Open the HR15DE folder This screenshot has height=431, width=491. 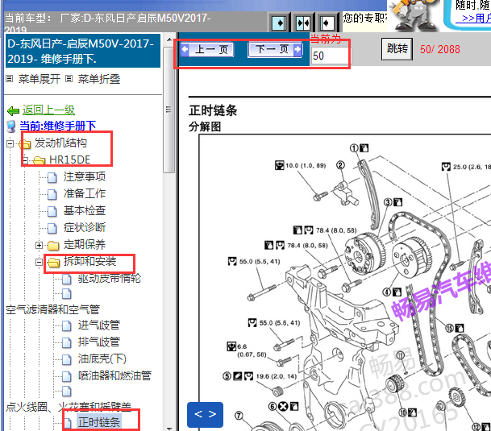(70, 160)
